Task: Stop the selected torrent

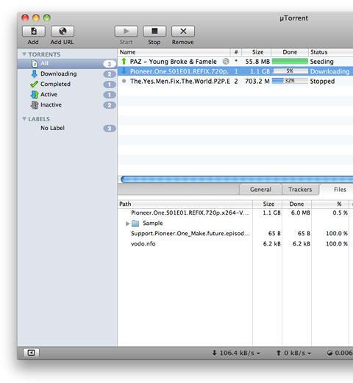Action: pos(154,31)
